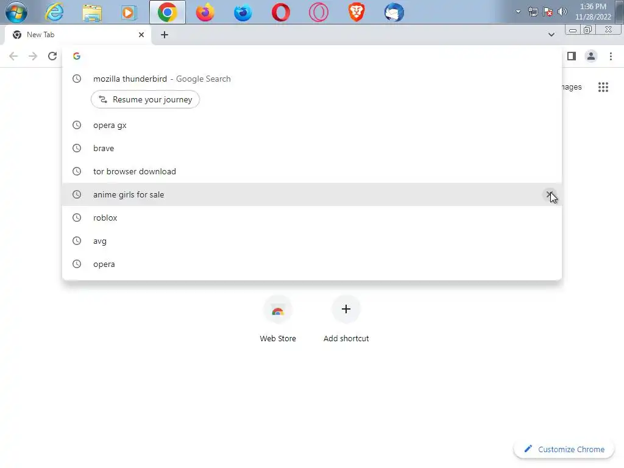Launch Opera browser from the taskbar
Screen dimensions: 624x468
(280, 12)
